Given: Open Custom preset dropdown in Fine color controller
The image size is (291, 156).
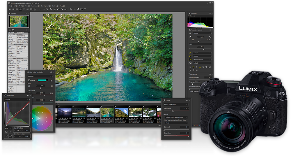Looking at the screenshot, I should 40,76.
